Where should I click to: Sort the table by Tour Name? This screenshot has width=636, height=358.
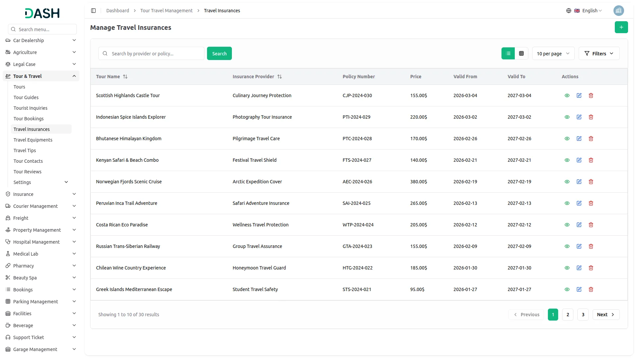click(x=125, y=76)
